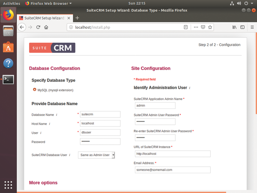The image size is (257, 193).
Task: Open Firefox Web Browser app menu
Action: (48, 3)
